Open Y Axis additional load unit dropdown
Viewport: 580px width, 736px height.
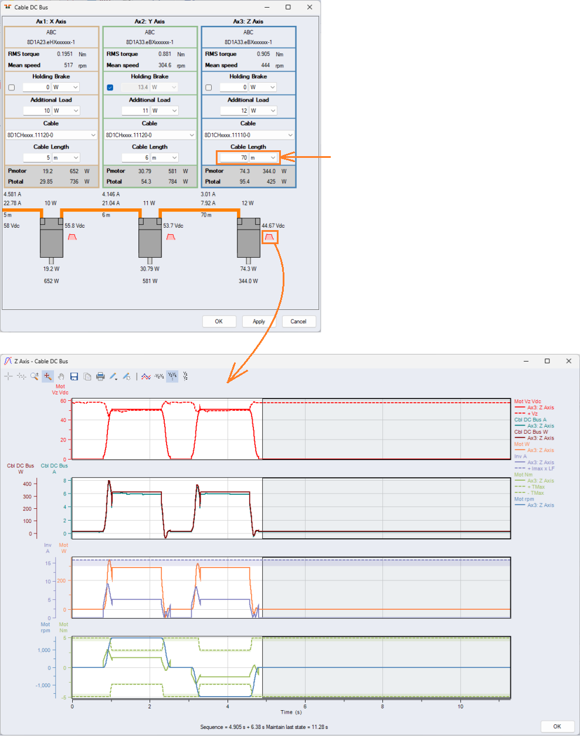click(174, 111)
